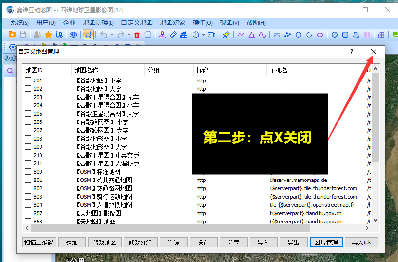Expand the redo history dropdown arrow
The image size is (398, 262).
pyautogui.click(x=129, y=35)
